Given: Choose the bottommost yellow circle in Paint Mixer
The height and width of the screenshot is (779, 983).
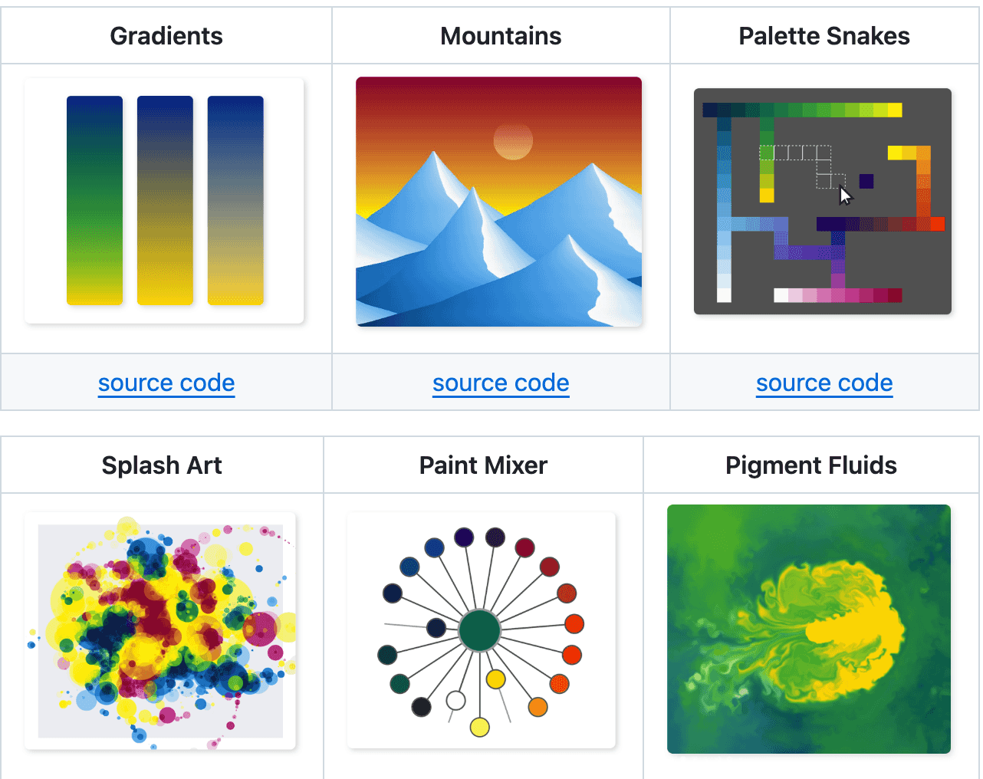Looking at the screenshot, I should point(480,727).
